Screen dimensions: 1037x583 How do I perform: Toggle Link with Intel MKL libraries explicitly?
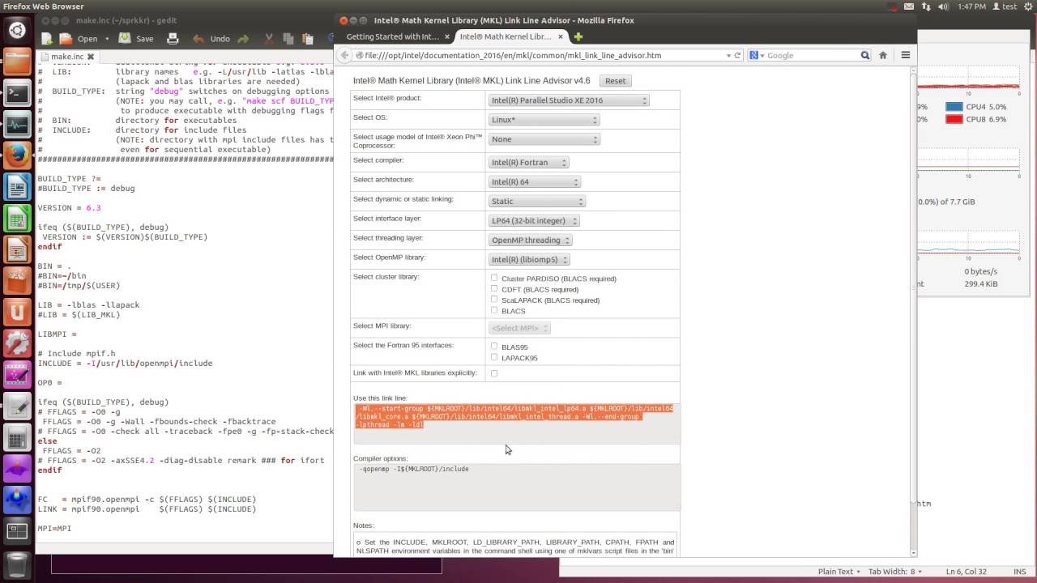(x=494, y=373)
